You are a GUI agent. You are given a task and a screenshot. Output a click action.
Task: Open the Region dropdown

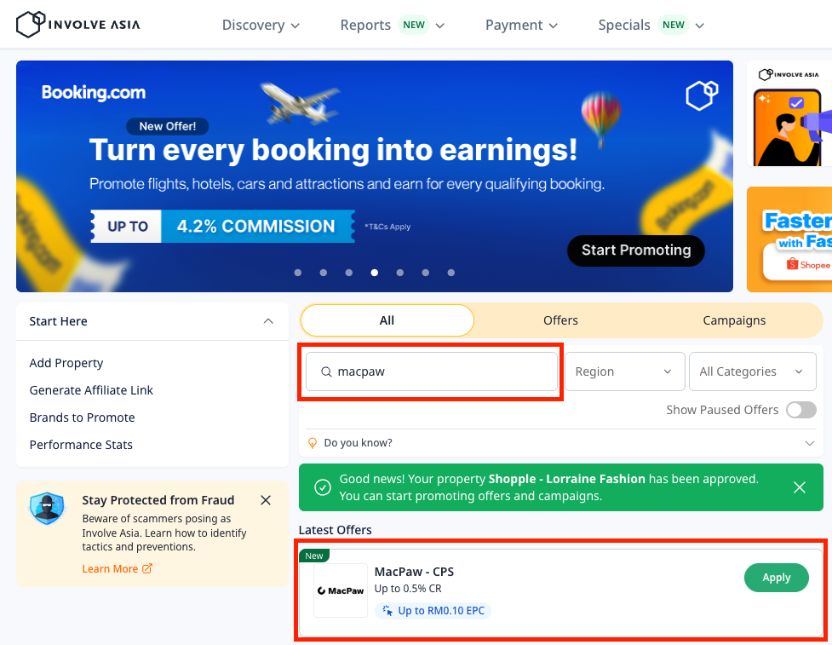tap(624, 371)
